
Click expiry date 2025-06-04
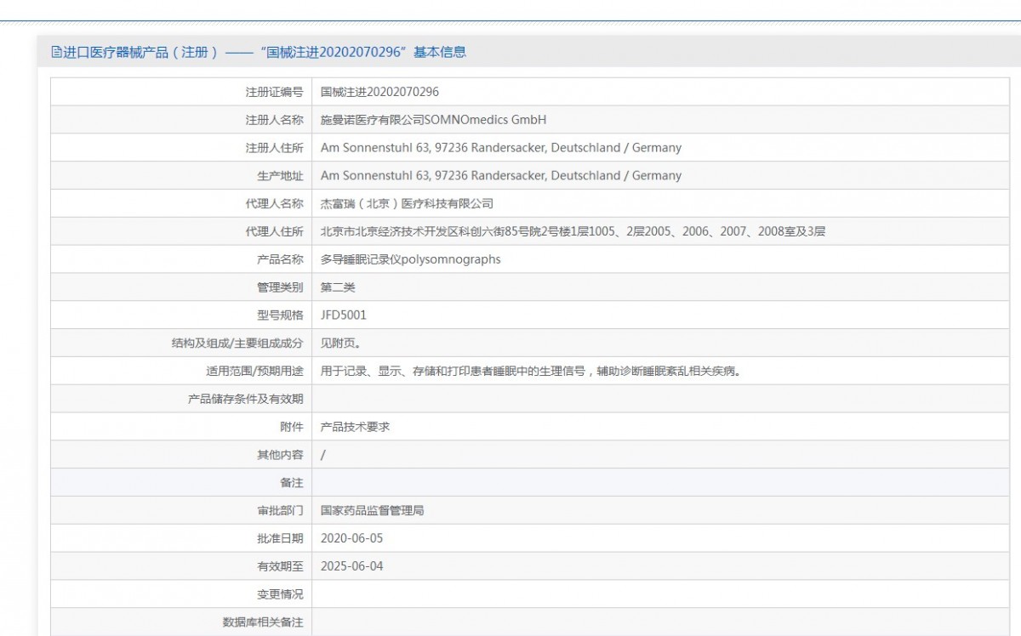346,566
